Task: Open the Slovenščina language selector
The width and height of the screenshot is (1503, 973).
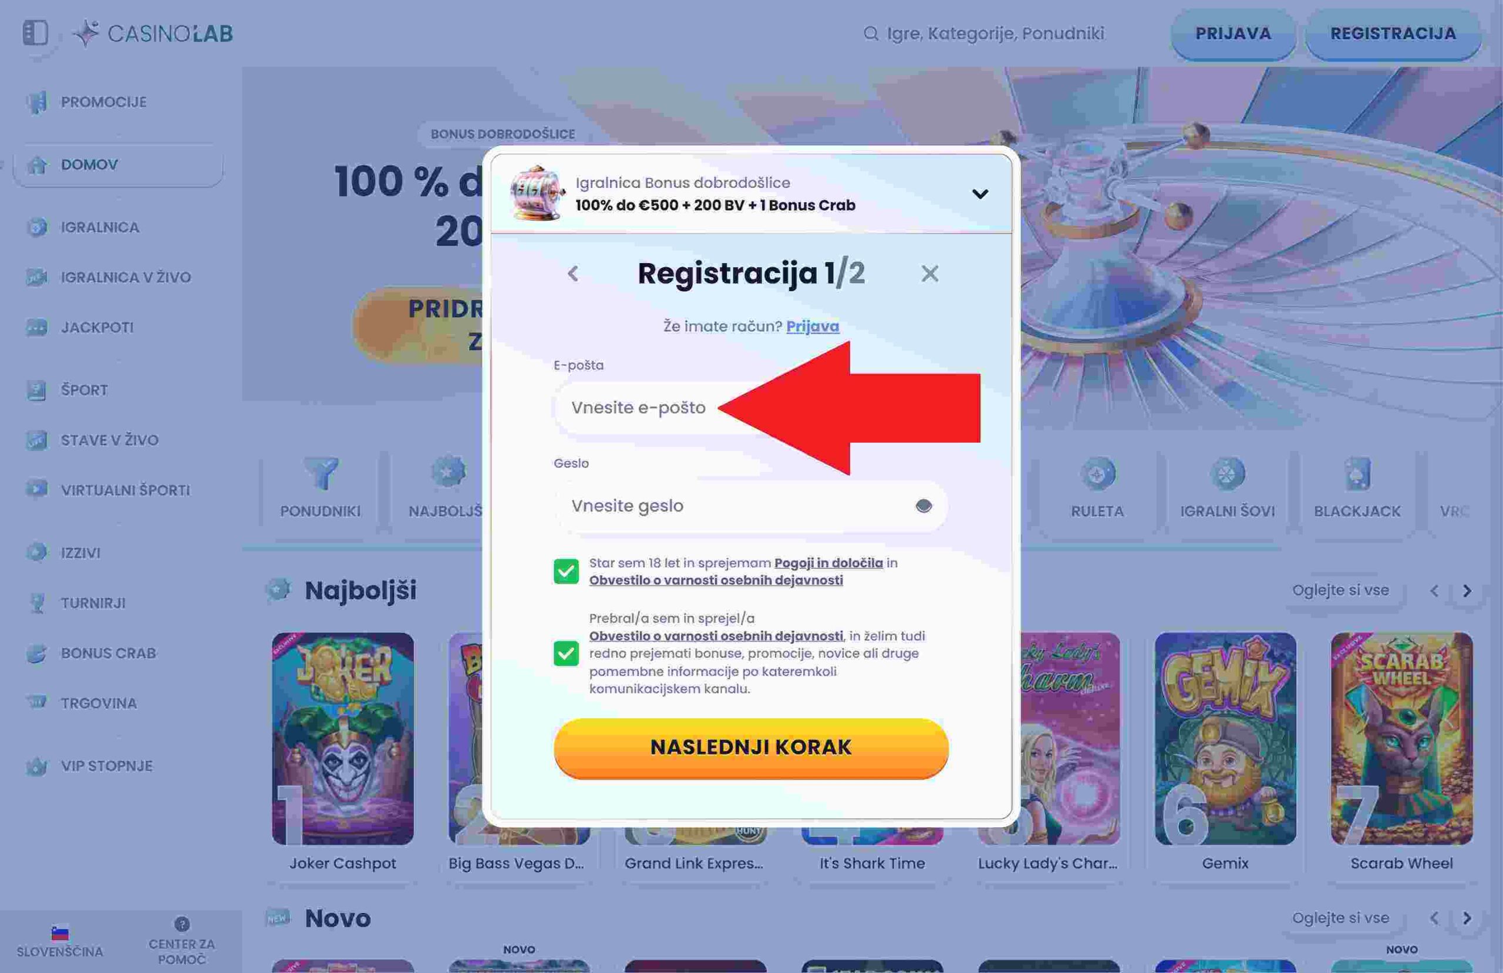Action: 60,942
